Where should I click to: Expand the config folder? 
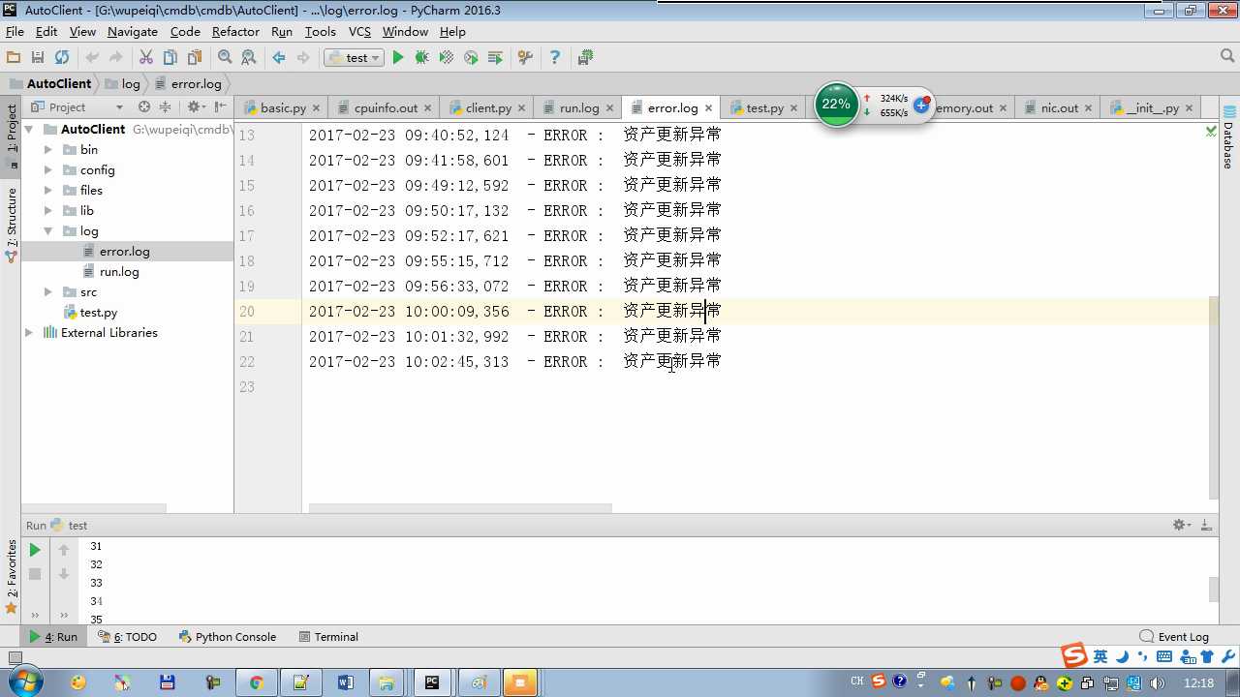48,169
